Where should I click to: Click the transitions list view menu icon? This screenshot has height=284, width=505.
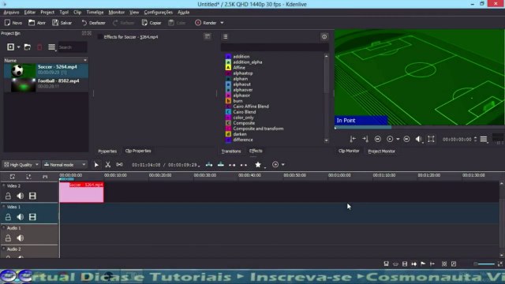[225, 37]
